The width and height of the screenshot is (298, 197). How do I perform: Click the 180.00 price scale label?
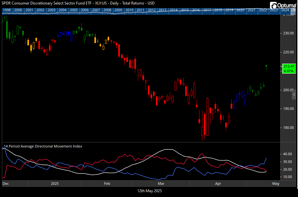(288, 128)
